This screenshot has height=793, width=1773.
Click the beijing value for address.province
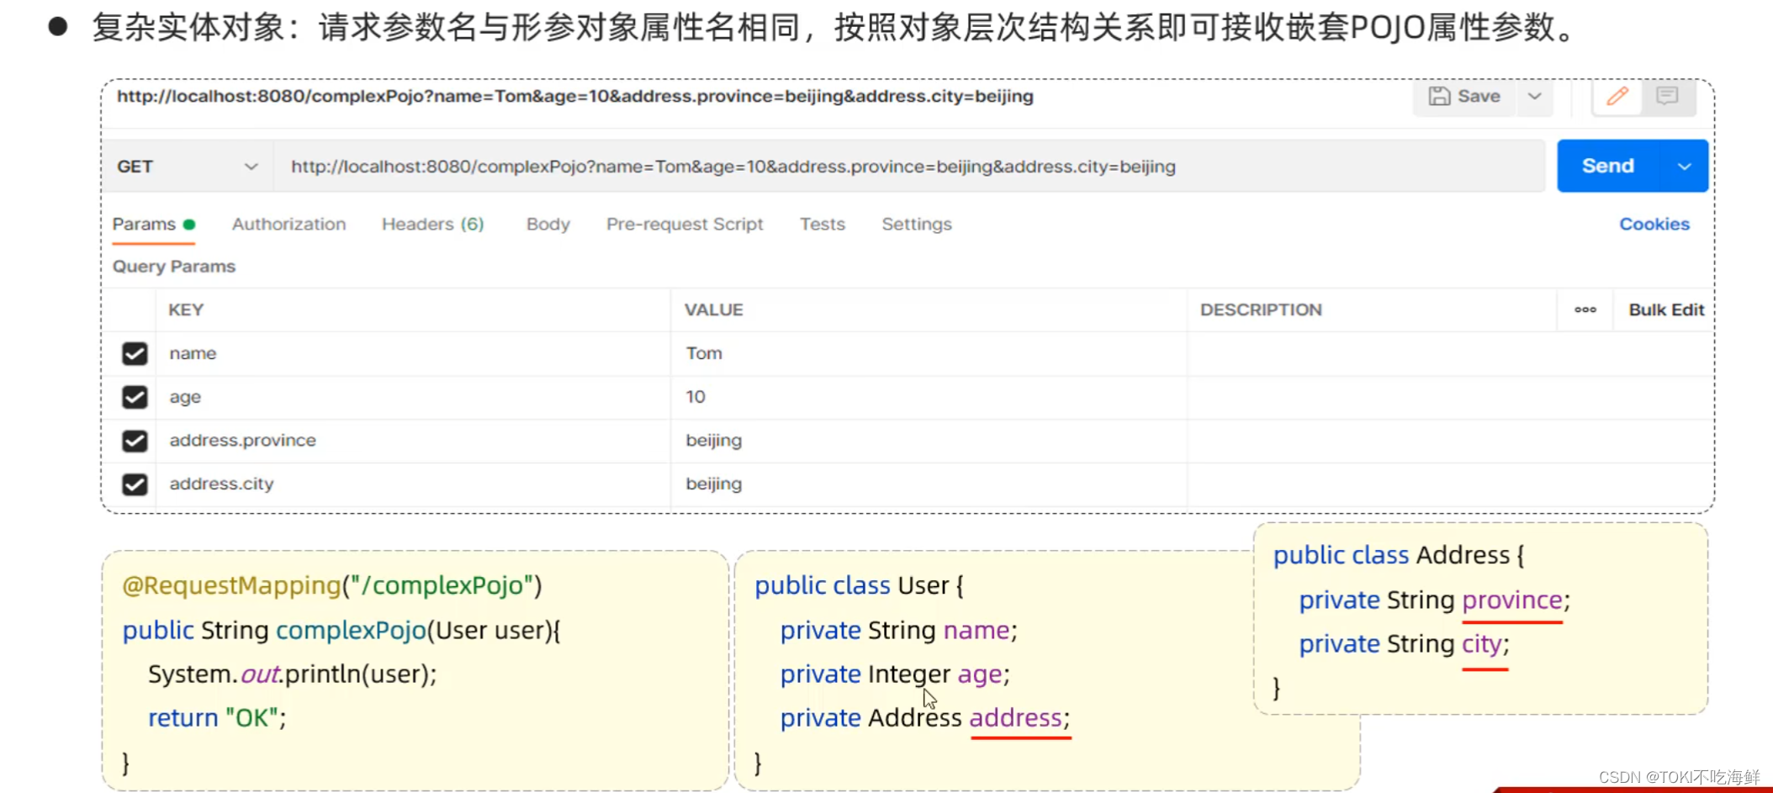click(x=929, y=441)
